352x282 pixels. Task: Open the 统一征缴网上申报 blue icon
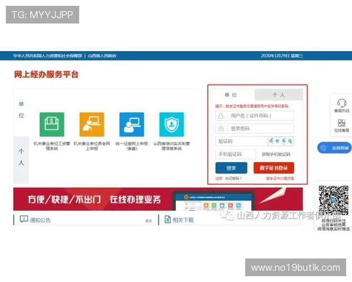click(x=132, y=125)
